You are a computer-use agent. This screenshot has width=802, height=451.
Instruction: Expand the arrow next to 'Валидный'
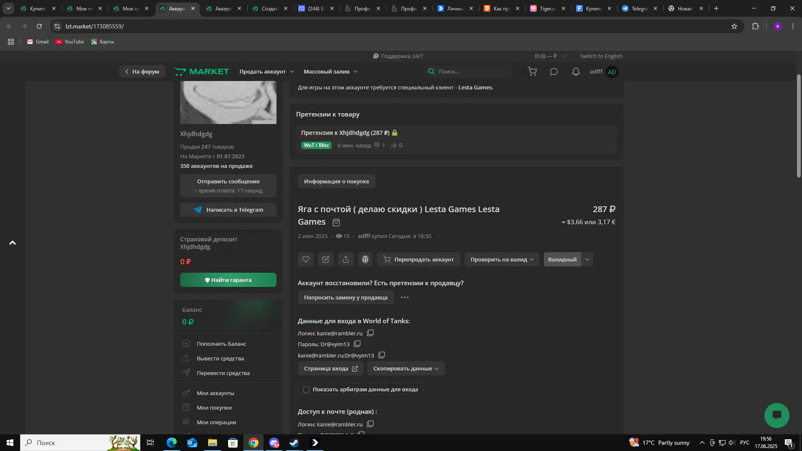(x=587, y=259)
